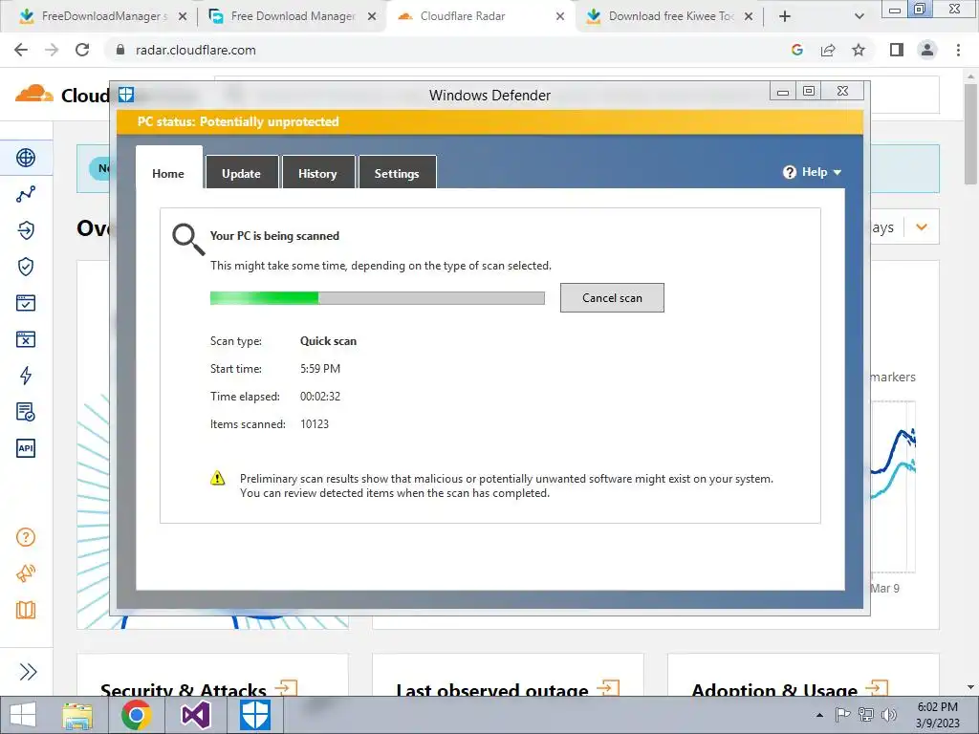
Task: Open the Update tab in Windows Defender
Action: click(x=242, y=173)
